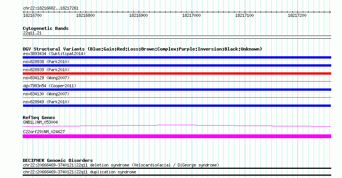
Task: Click the Cytogenetic Bands track title
Action: pyautogui.click(x=46, y=28)
